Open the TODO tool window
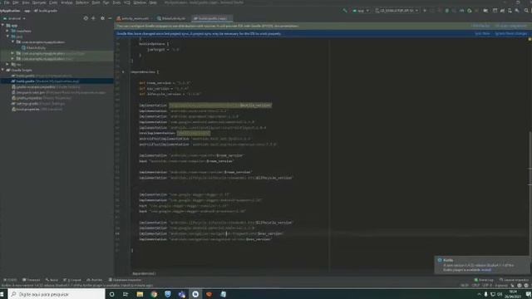532x299 pixels. (x=10, y=280)
